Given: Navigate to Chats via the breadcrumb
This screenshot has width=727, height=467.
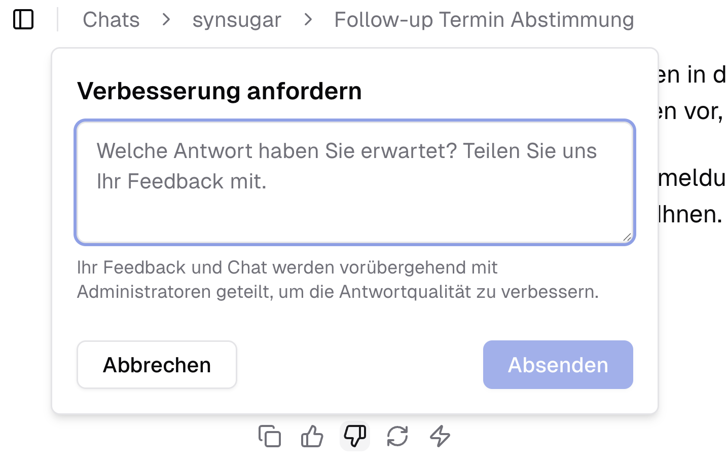Looking at the screenshot, I should tap(111, 20).
